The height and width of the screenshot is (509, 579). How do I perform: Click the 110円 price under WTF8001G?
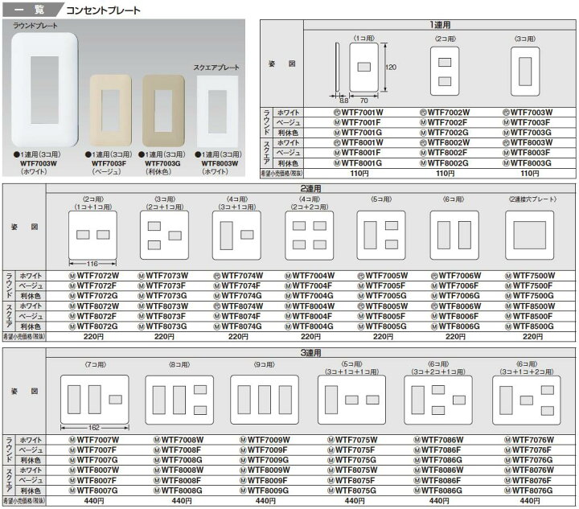pyautogui.click(x=359, y=173)
